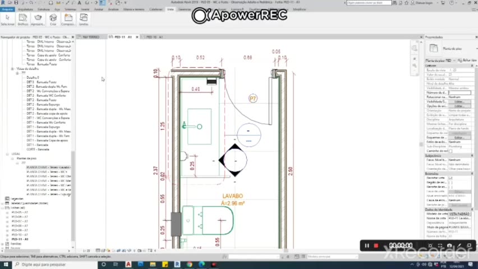Switch to the PAV TERREO view tab
The image size is (478, 269).
tap(91, 37)
